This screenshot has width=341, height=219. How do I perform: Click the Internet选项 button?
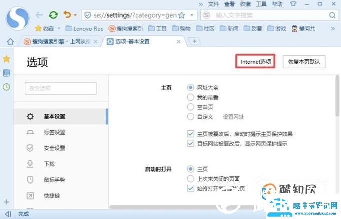coord(256,62)
